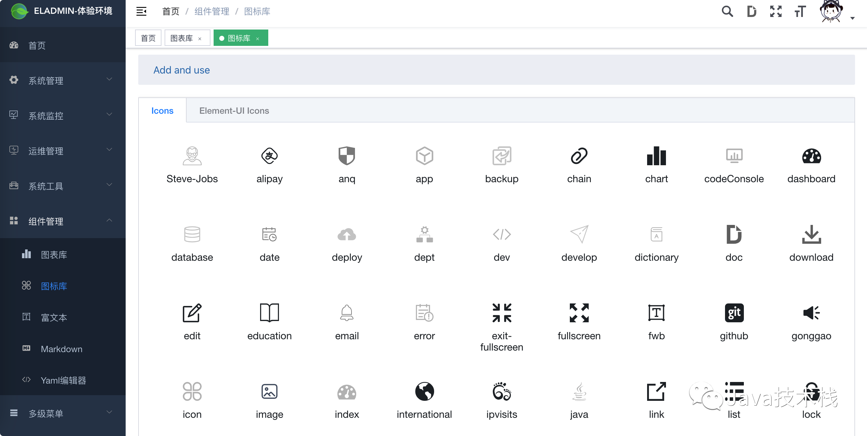Go to 首页 via breadcrumb
The width and height of the screenshot is (867, 436).
171,11
